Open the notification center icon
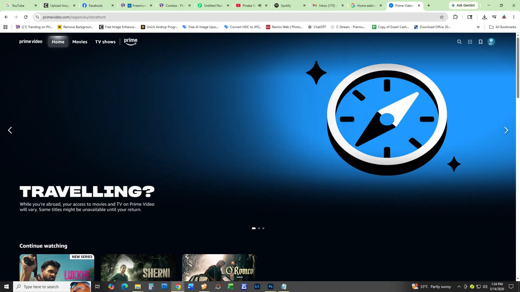The height and width of the screenshot is (292, 520). tap(511, 287)
